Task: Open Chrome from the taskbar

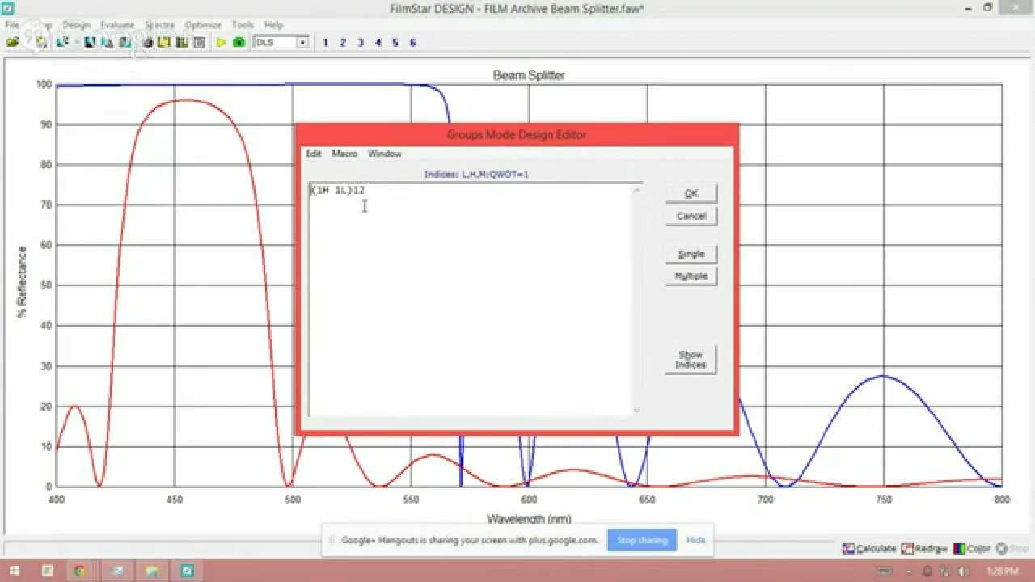Action: [x=80, y=571]
